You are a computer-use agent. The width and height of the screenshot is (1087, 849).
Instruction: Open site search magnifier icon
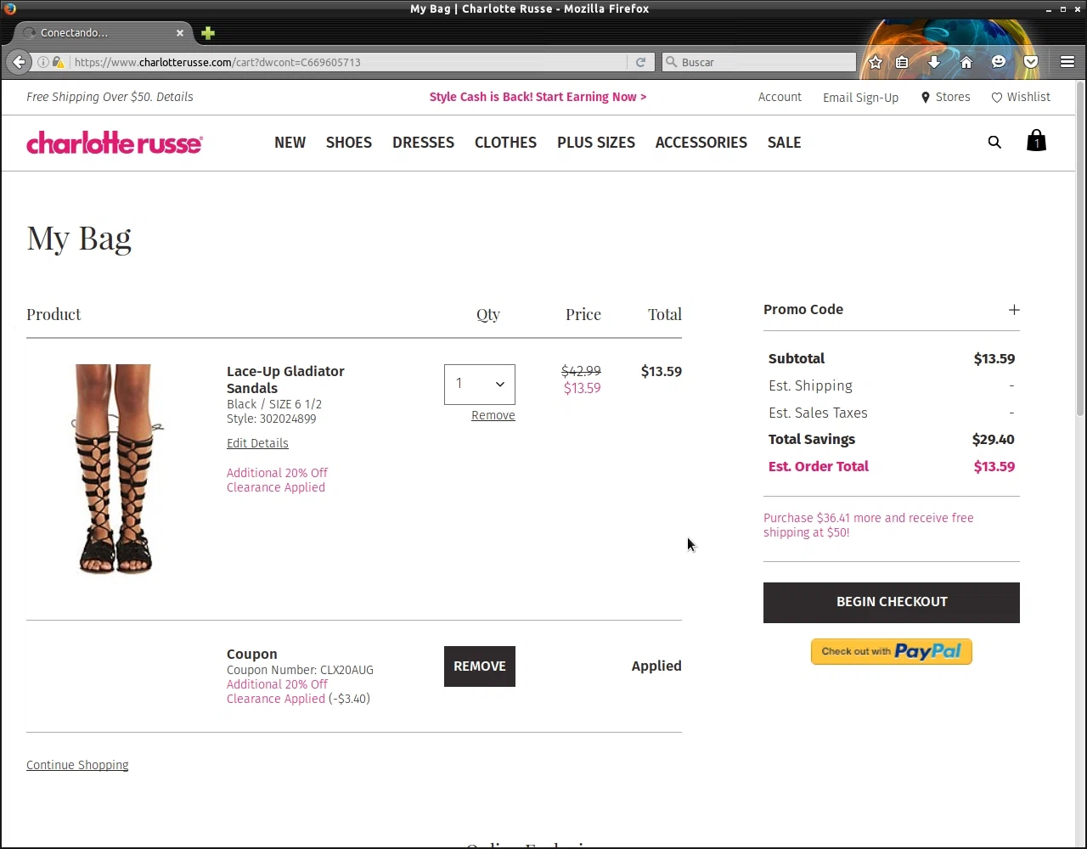point(994,143)
